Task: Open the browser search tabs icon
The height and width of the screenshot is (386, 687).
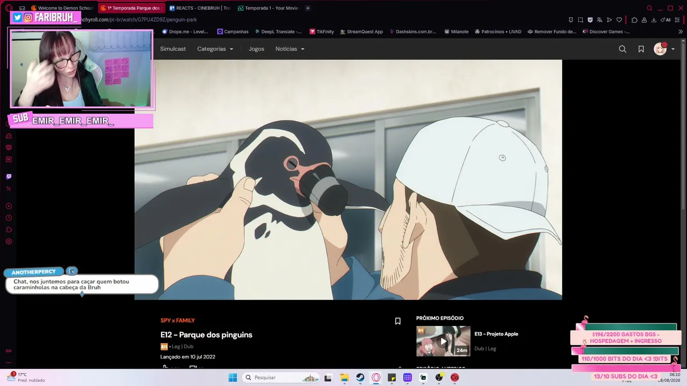Action: [x=649, y=8]
